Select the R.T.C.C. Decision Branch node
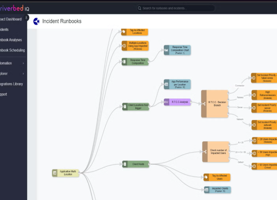277x200 pixels. (215, 104)
